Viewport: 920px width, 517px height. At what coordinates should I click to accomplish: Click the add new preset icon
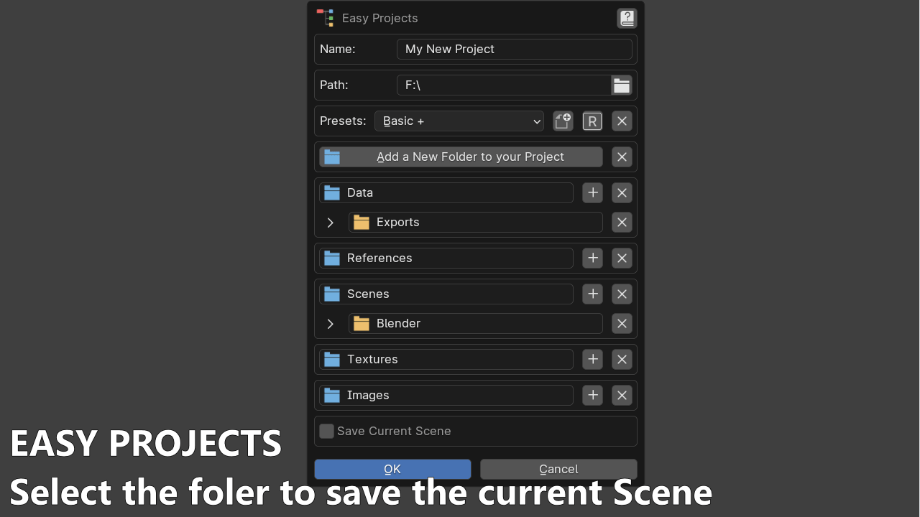pos(563,121)
